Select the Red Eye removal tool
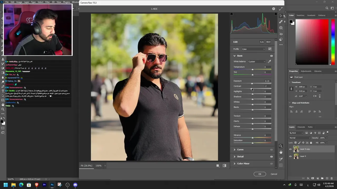337x189 pixels. pos(281,34)
